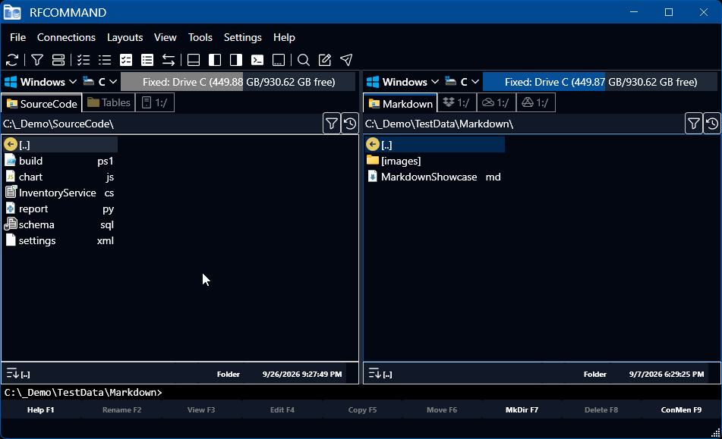Image resolution: width=722 pixels, height=439 pixels.
Task: Click Copy F5 button
Action: pyautogui.click(x=362, y=409)
